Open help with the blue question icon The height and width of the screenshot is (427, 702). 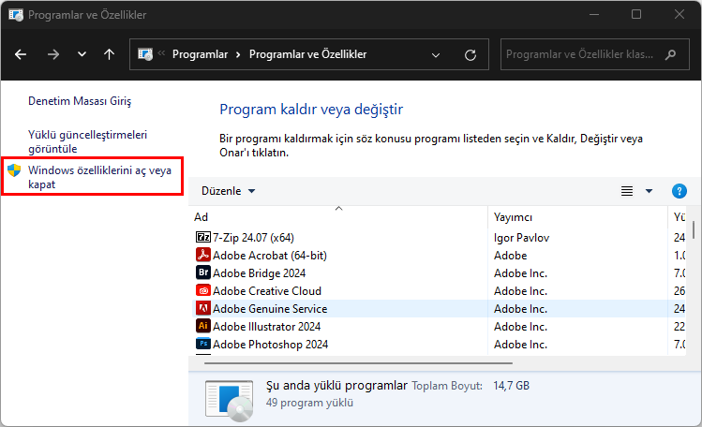[680, 191]
